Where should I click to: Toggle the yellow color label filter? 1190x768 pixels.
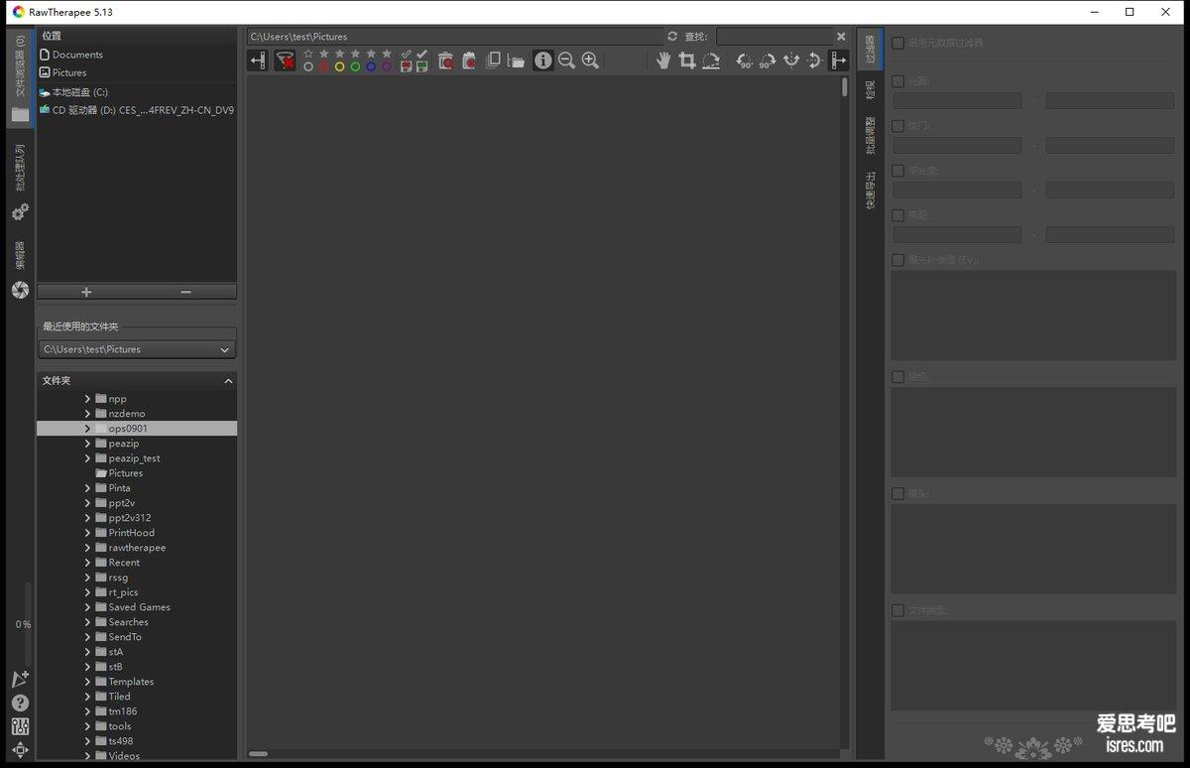[339, 66]
